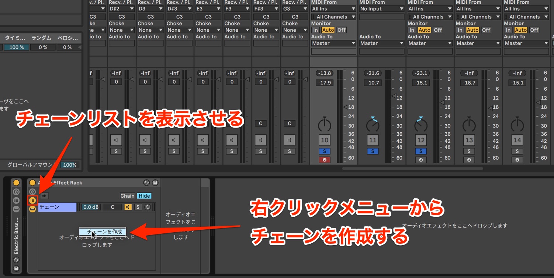
Task: Solo the F3 drum chain
Action: 232,151
